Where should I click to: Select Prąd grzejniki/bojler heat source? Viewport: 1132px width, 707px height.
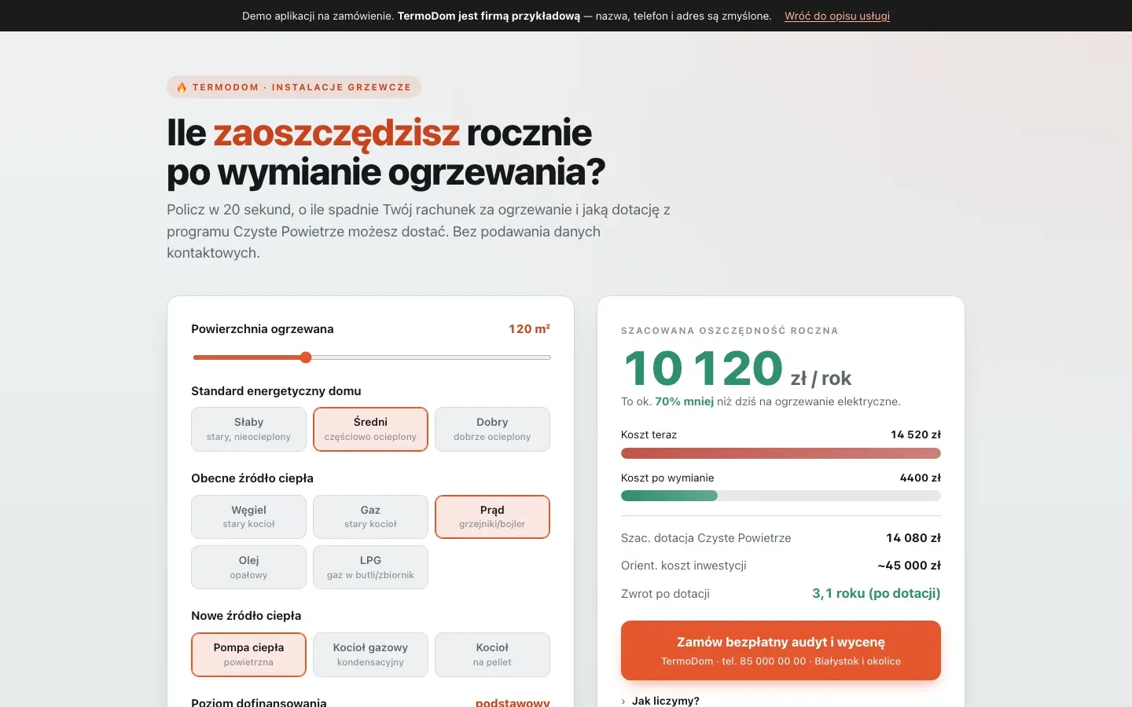(x=492, y=517)
